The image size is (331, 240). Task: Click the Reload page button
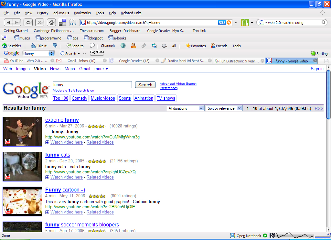[x=28, y=22]
